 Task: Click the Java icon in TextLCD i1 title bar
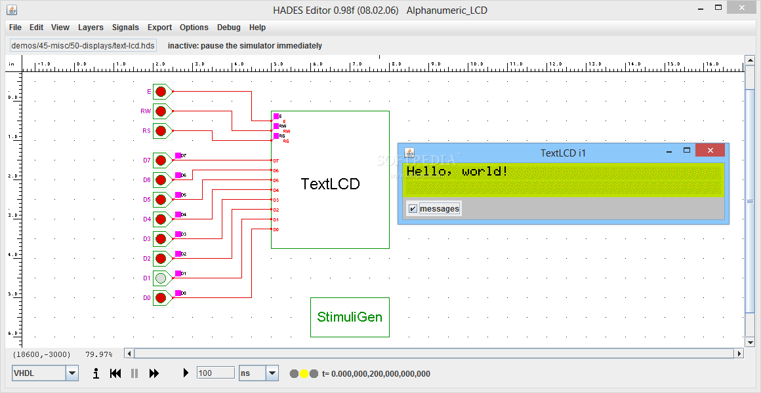tap(409, 153)
